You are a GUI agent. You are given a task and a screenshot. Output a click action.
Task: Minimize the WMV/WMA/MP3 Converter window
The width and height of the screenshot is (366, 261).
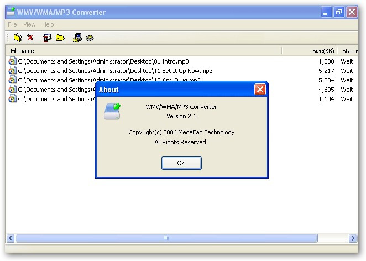click(x=326, y=12)
